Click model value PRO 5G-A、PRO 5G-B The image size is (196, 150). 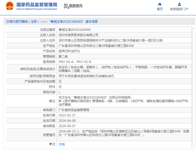click(75, 62)
